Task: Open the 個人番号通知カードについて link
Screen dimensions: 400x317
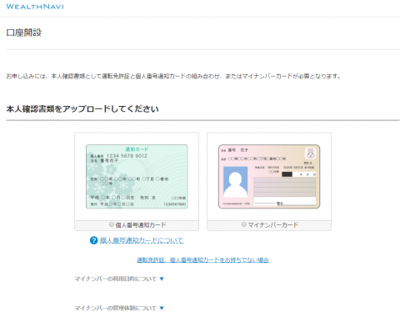Action: 142,240
